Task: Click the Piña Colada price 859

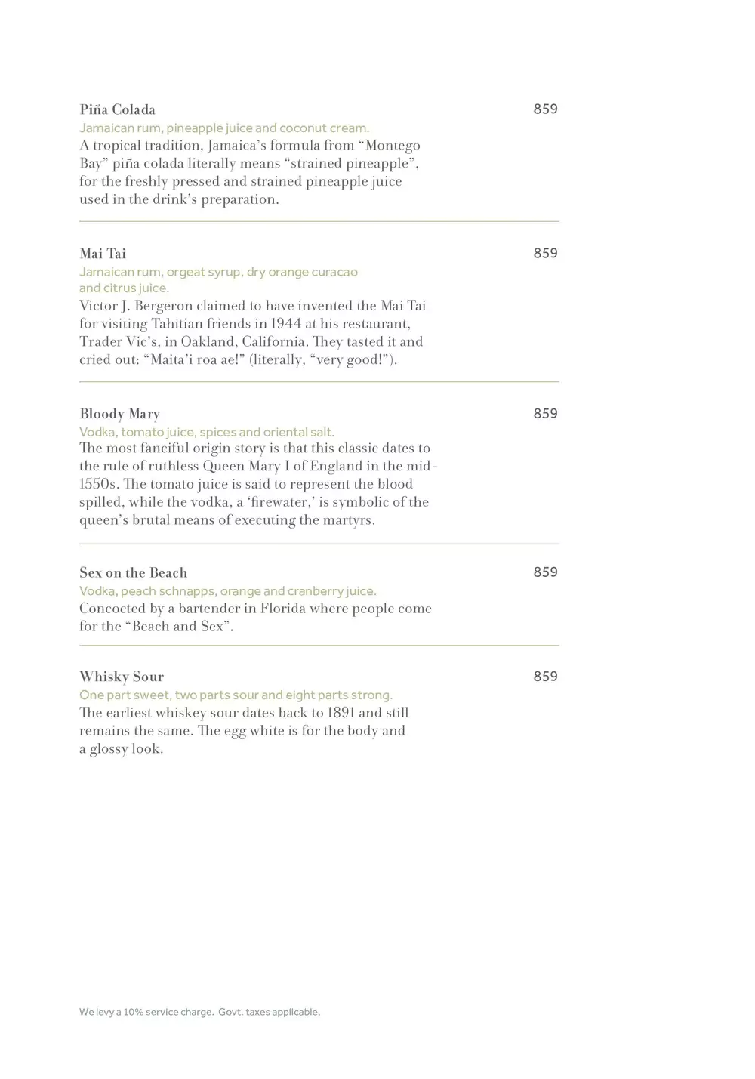Action: click(x=545, y=109)
